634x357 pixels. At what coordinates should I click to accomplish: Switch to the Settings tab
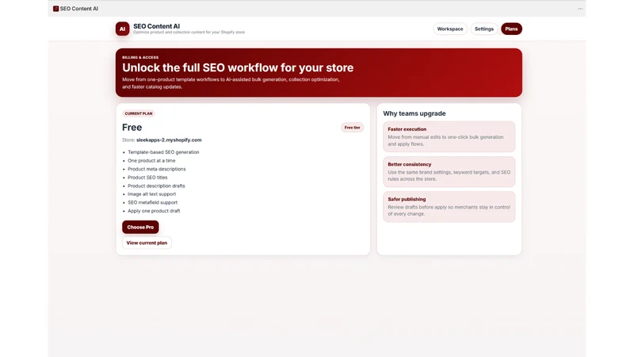coord(484,29)
